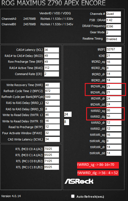Click the tRDRD_sg value field

(114, 62)
